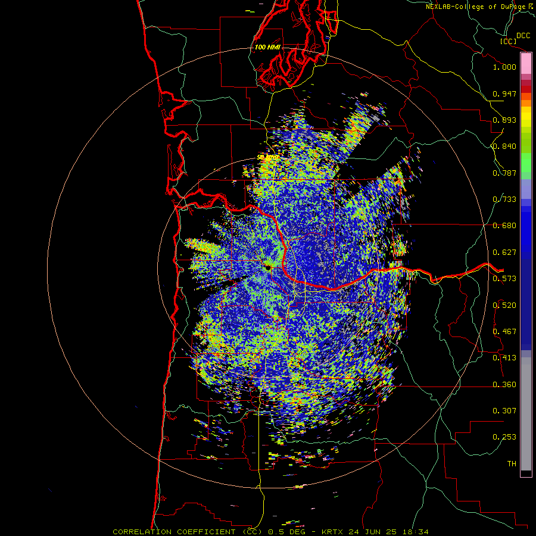Pick the red swatch on the color bar
The width and height of the screenshot is (536, 536).
tap(526, 89)
